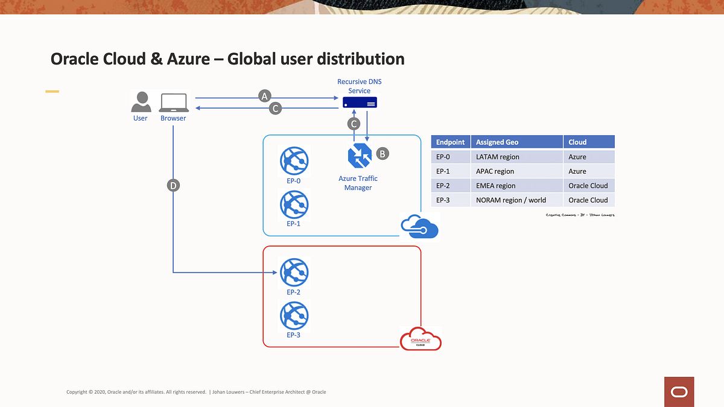
Task: Click the Azure Traffic Manager icon
Action: (x=358, y=156)
